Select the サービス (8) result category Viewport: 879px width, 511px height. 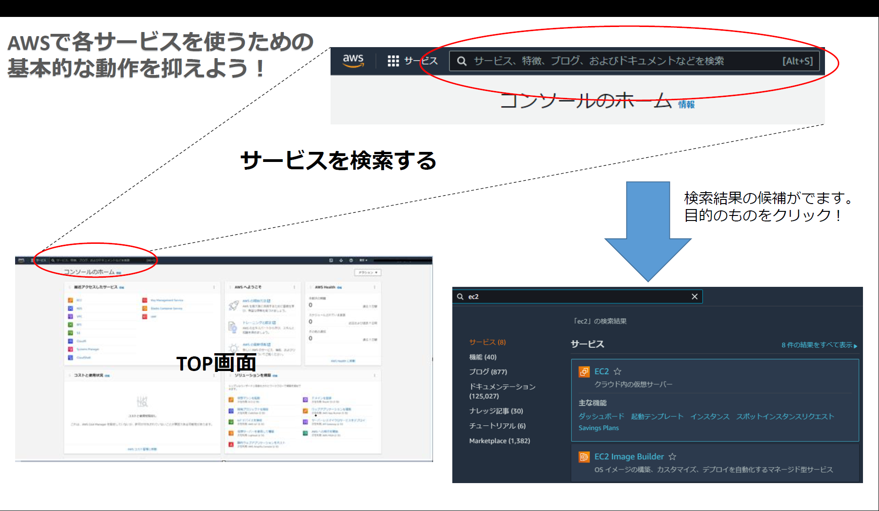[x=487, y=342]
